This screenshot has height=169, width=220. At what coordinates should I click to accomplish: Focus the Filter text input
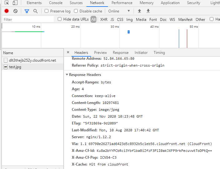[x=28, y=19]
